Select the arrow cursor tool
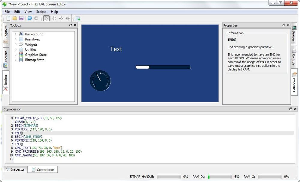Image resolution: width=300 pixels, height=182 pixels. pos(46,18)
